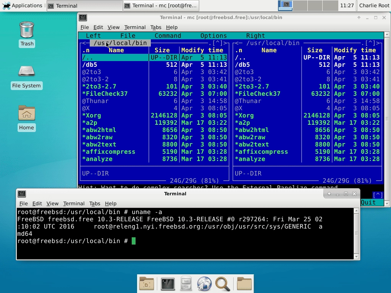The height and width of the screenshot is (293, 391).
Task: Click the shell prompt in front Terminal
Action: [x=72, y=241]
